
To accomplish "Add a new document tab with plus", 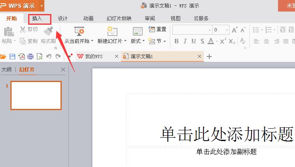I will point(209,56).
